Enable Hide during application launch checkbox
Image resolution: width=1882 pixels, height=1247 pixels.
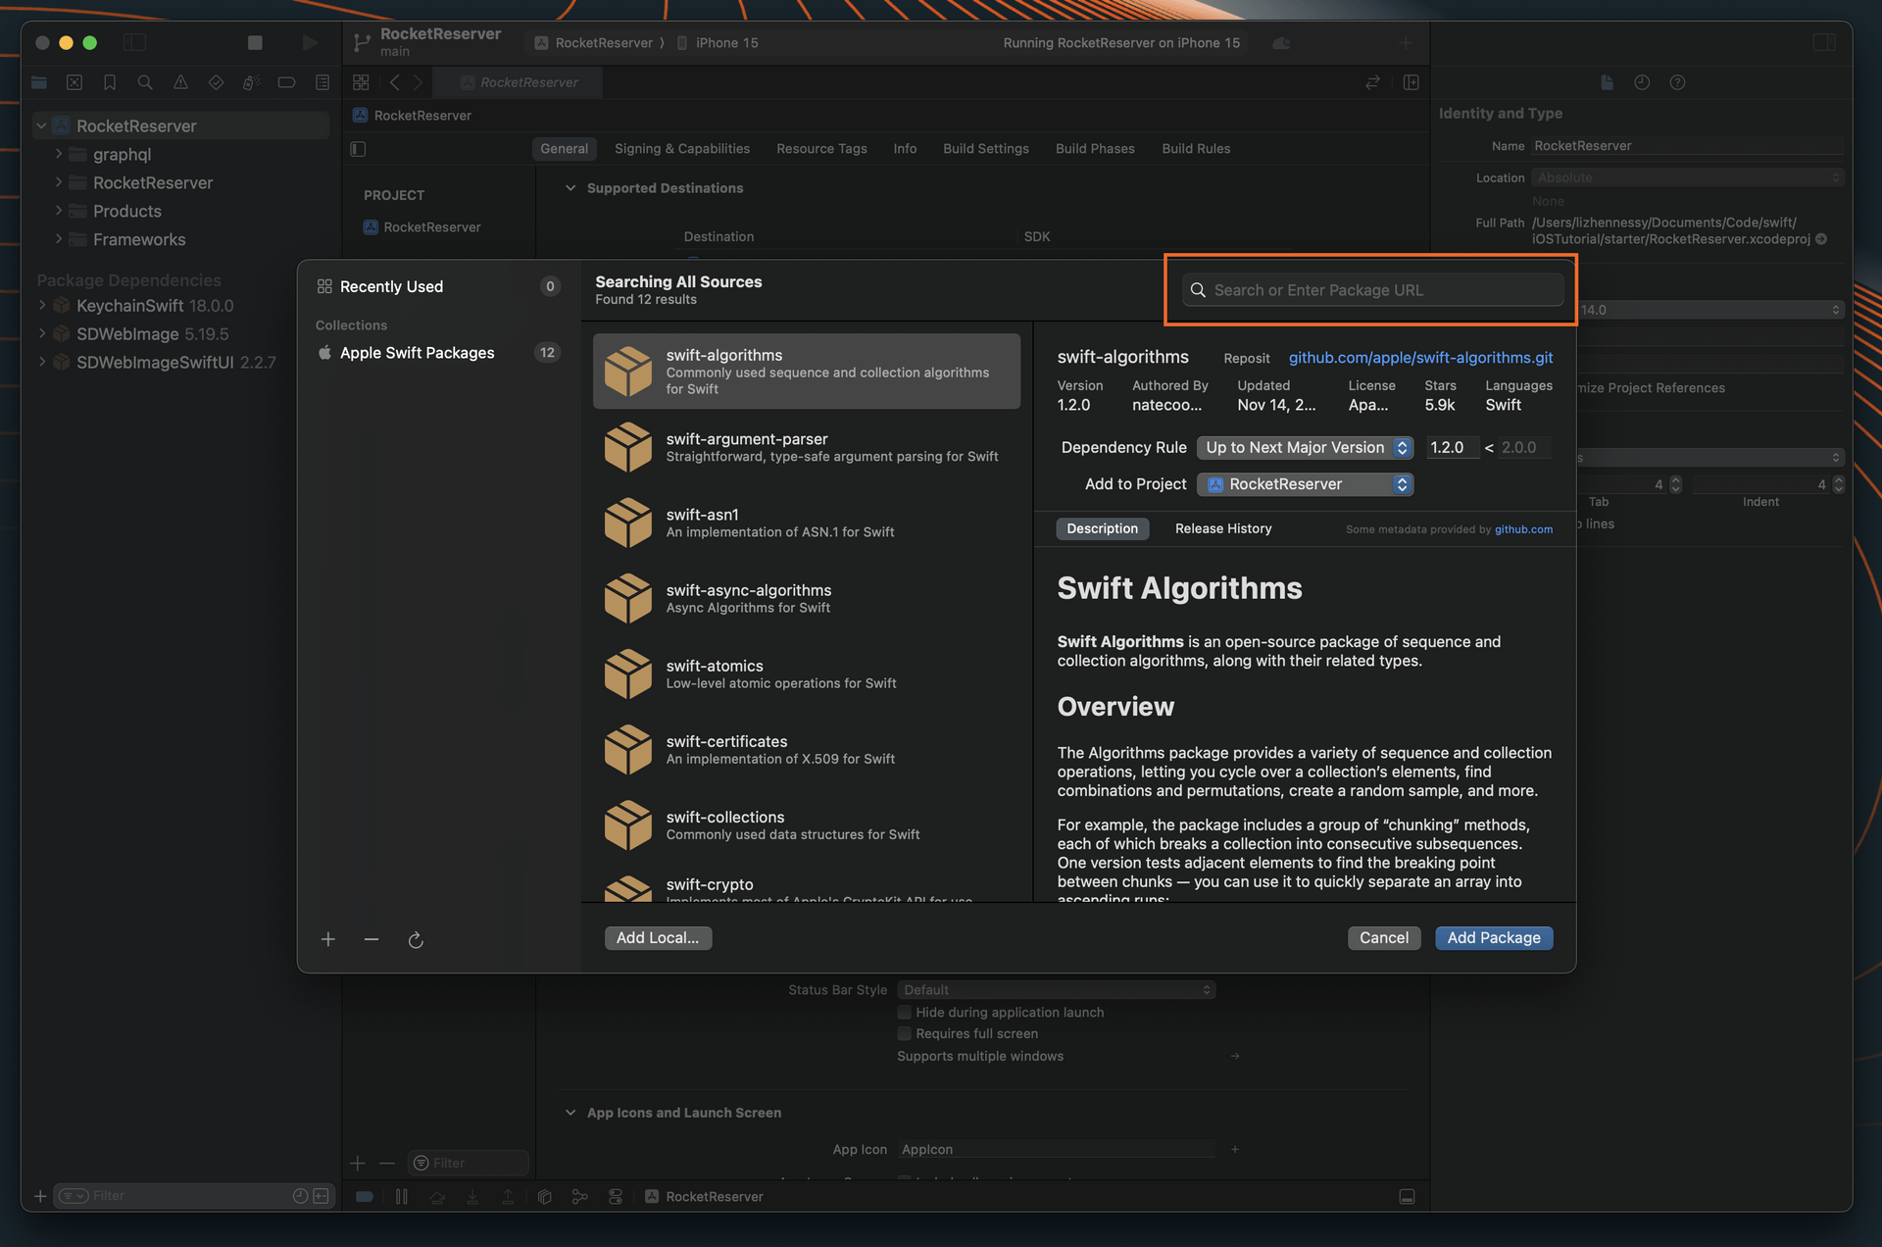pyautogui.click(x=904, y=1012)
